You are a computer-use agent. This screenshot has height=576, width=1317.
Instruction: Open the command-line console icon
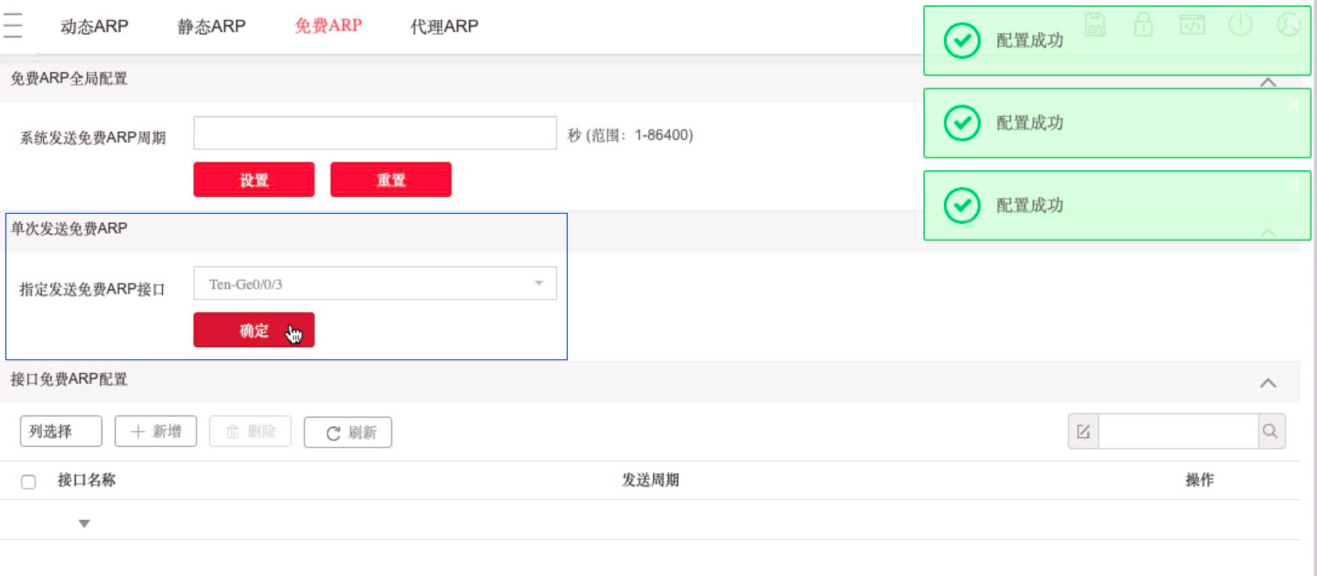(1192, 25)
